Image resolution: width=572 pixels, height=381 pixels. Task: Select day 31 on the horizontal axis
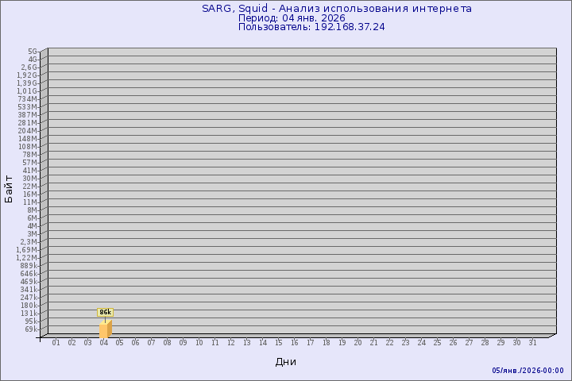[532, 343]
